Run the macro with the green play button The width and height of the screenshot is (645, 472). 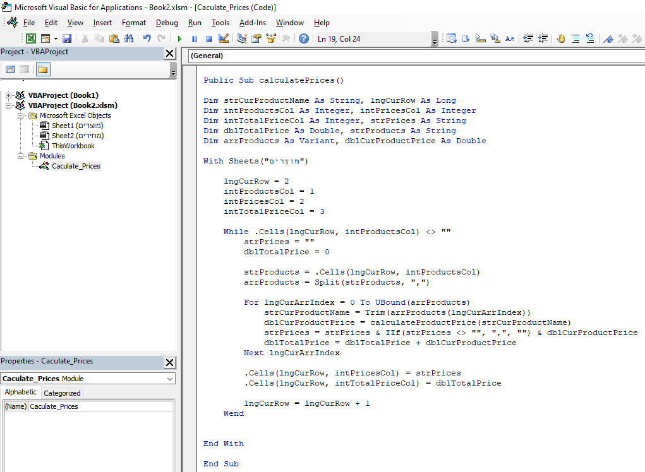[179, 38]
